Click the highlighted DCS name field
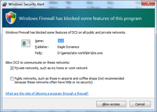The width and height of the screenshot is (157, 112). click(61, 41)
